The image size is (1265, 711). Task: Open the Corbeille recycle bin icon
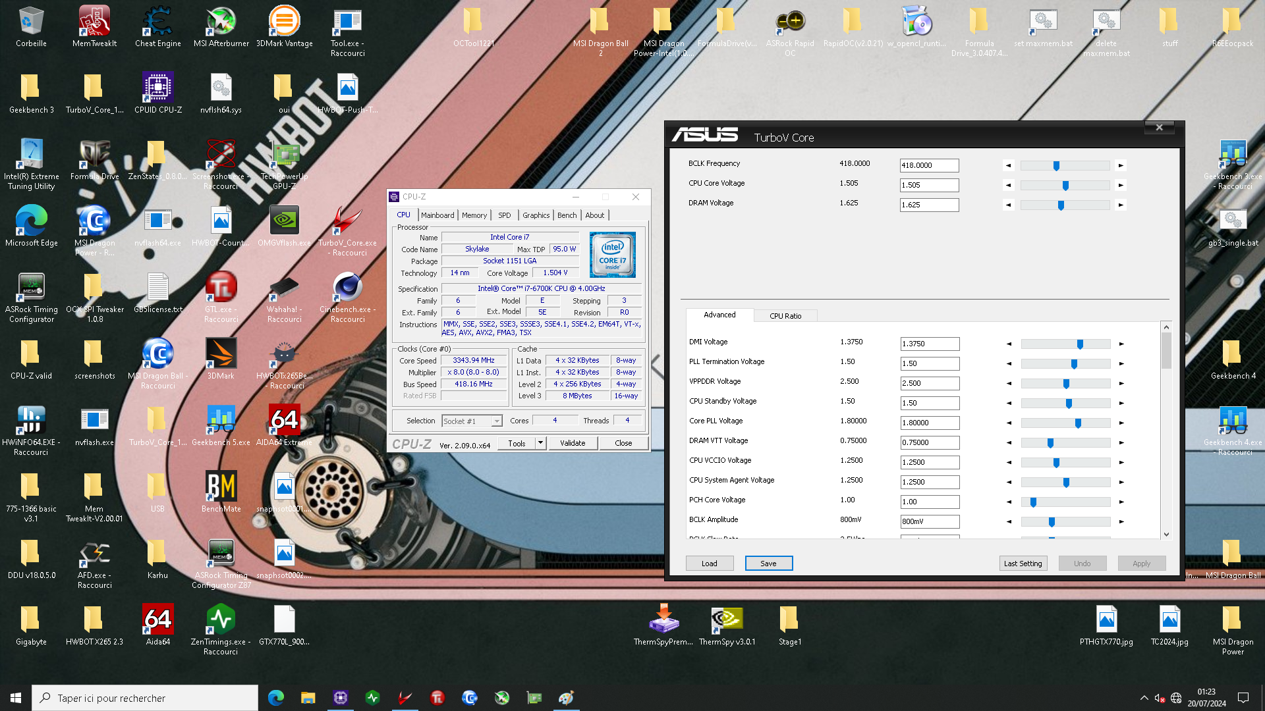(31, 26)
